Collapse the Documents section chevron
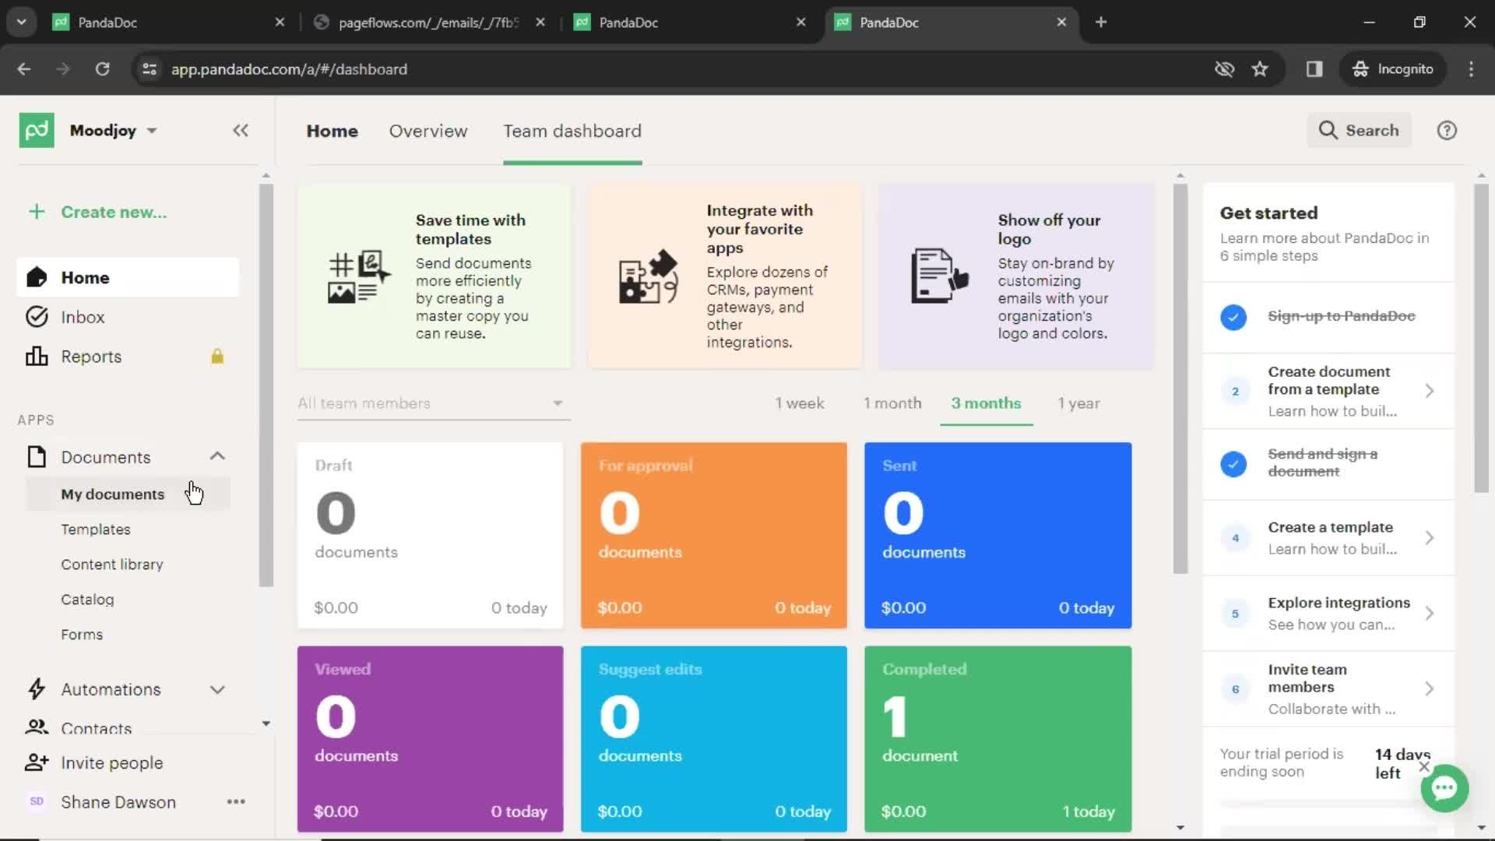 point(217,456)
